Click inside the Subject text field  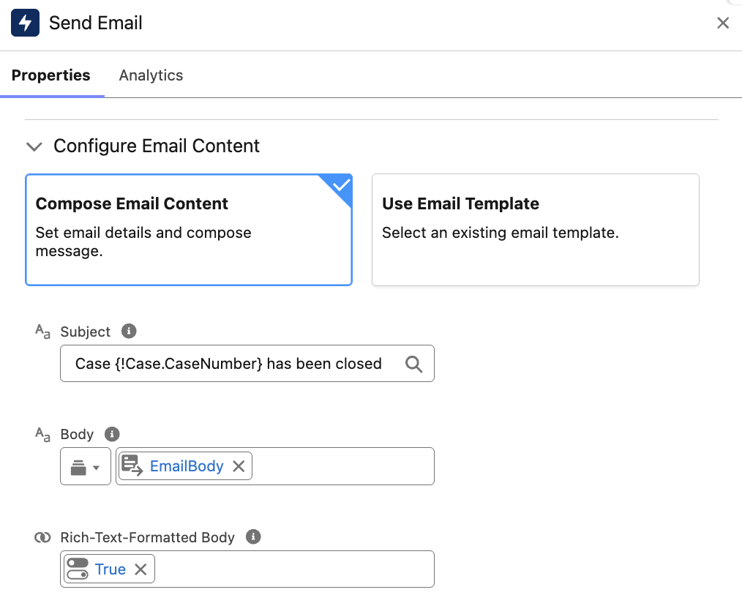point(220,363)
